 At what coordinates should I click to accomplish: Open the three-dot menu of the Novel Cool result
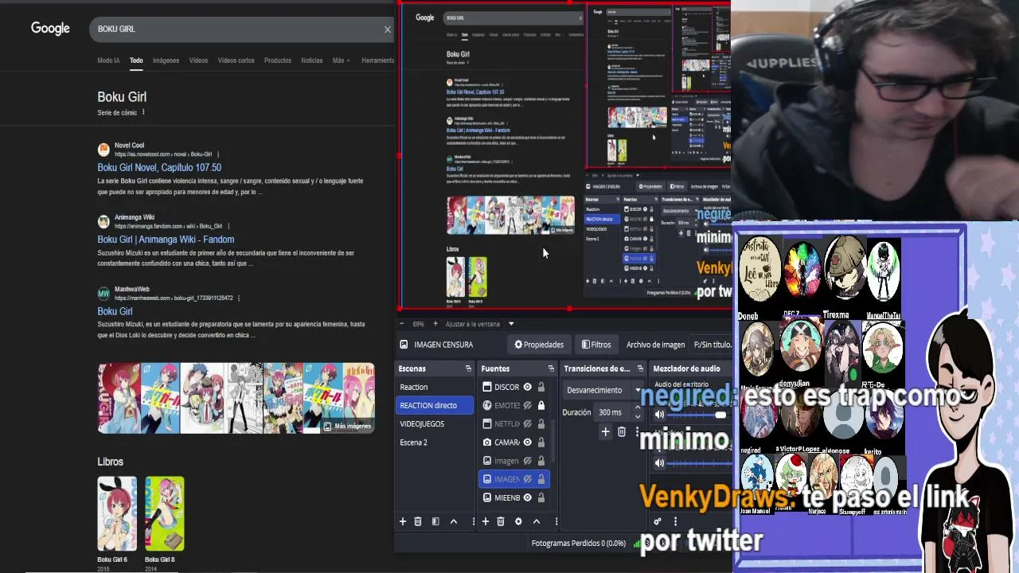217,154
